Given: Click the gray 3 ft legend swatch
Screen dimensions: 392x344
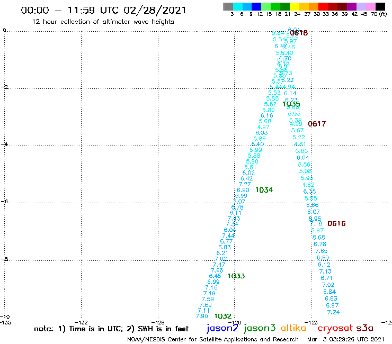Looking at the screenshot, I should [228, 6].
